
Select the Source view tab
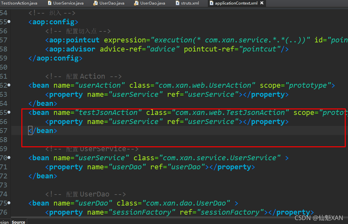18,222
